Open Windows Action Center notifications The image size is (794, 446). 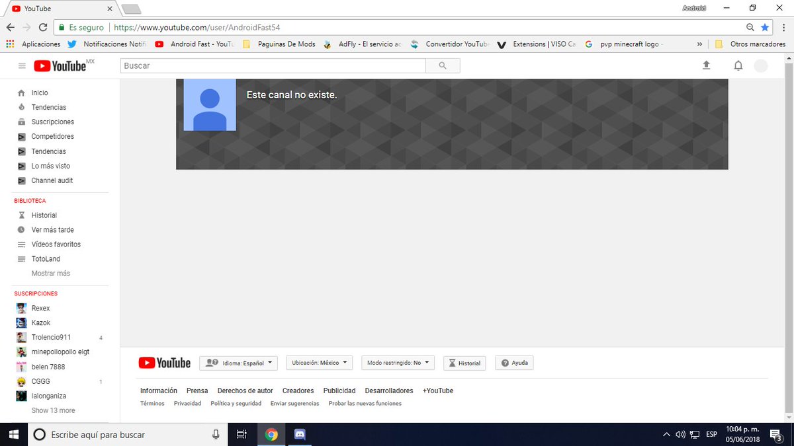pos(775,435)
